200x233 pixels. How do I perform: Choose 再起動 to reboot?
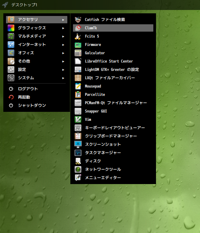pos(37,97)
